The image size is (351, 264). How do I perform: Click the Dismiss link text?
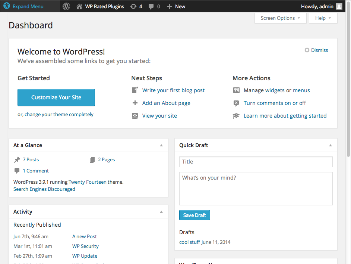pos(319,50)
